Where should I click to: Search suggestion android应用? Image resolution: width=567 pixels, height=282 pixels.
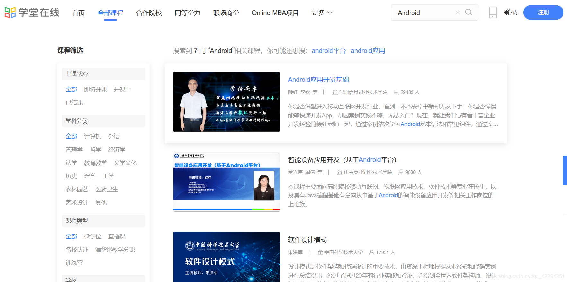pos(368,51)
